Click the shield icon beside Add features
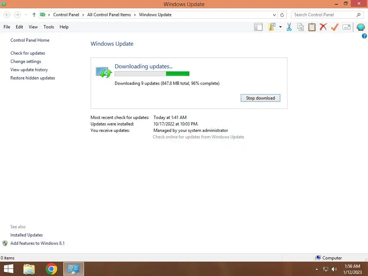 click(x=5, y=243)
